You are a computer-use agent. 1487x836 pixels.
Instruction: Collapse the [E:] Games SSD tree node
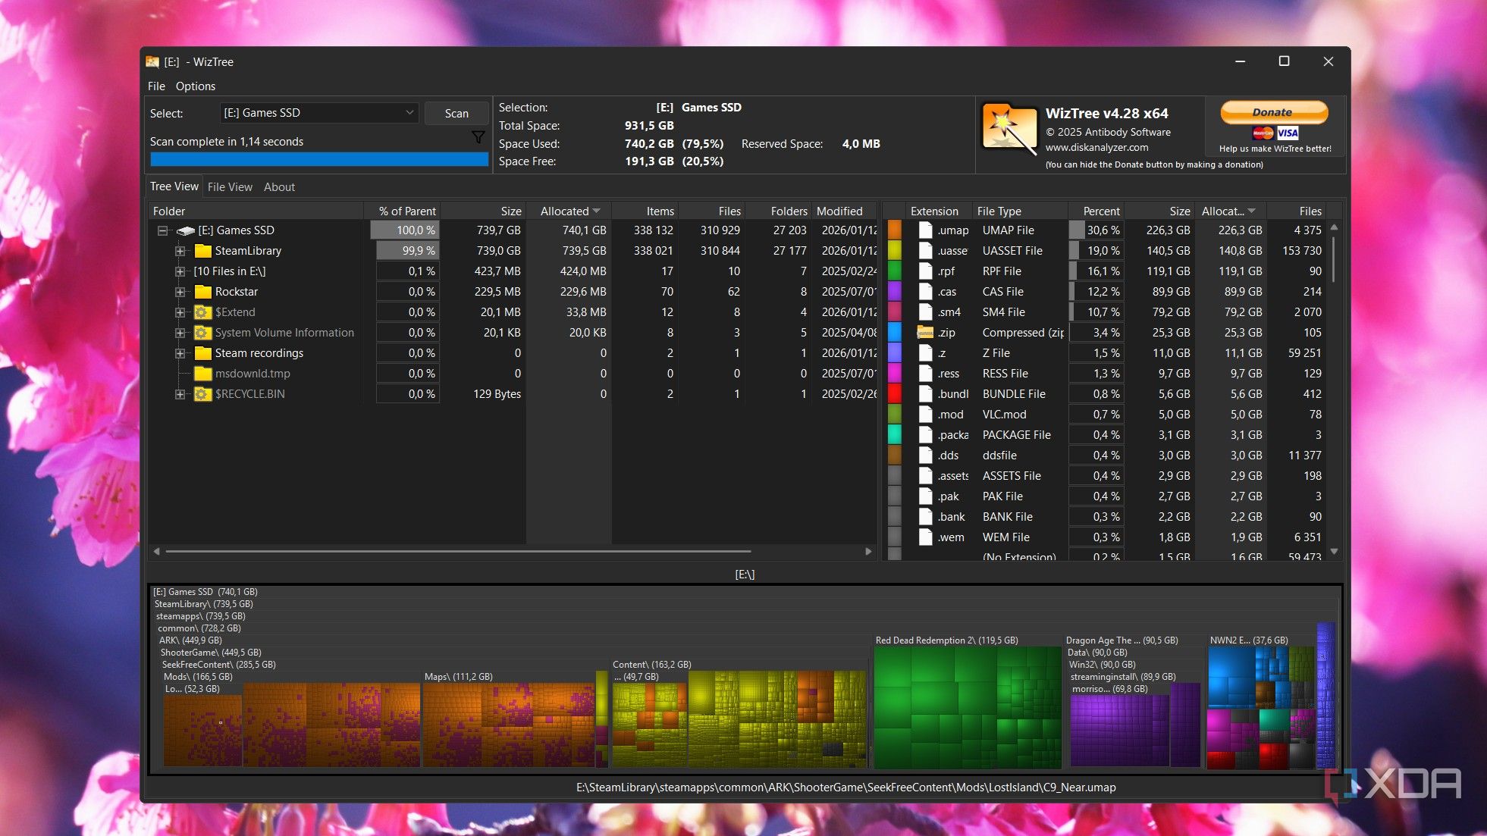click(x=162, y=230)
